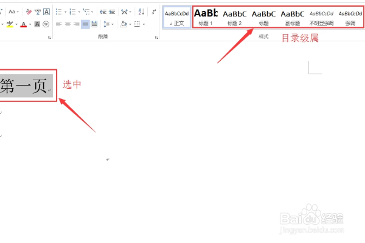Click the Borders icon

[x=137, y=24]
